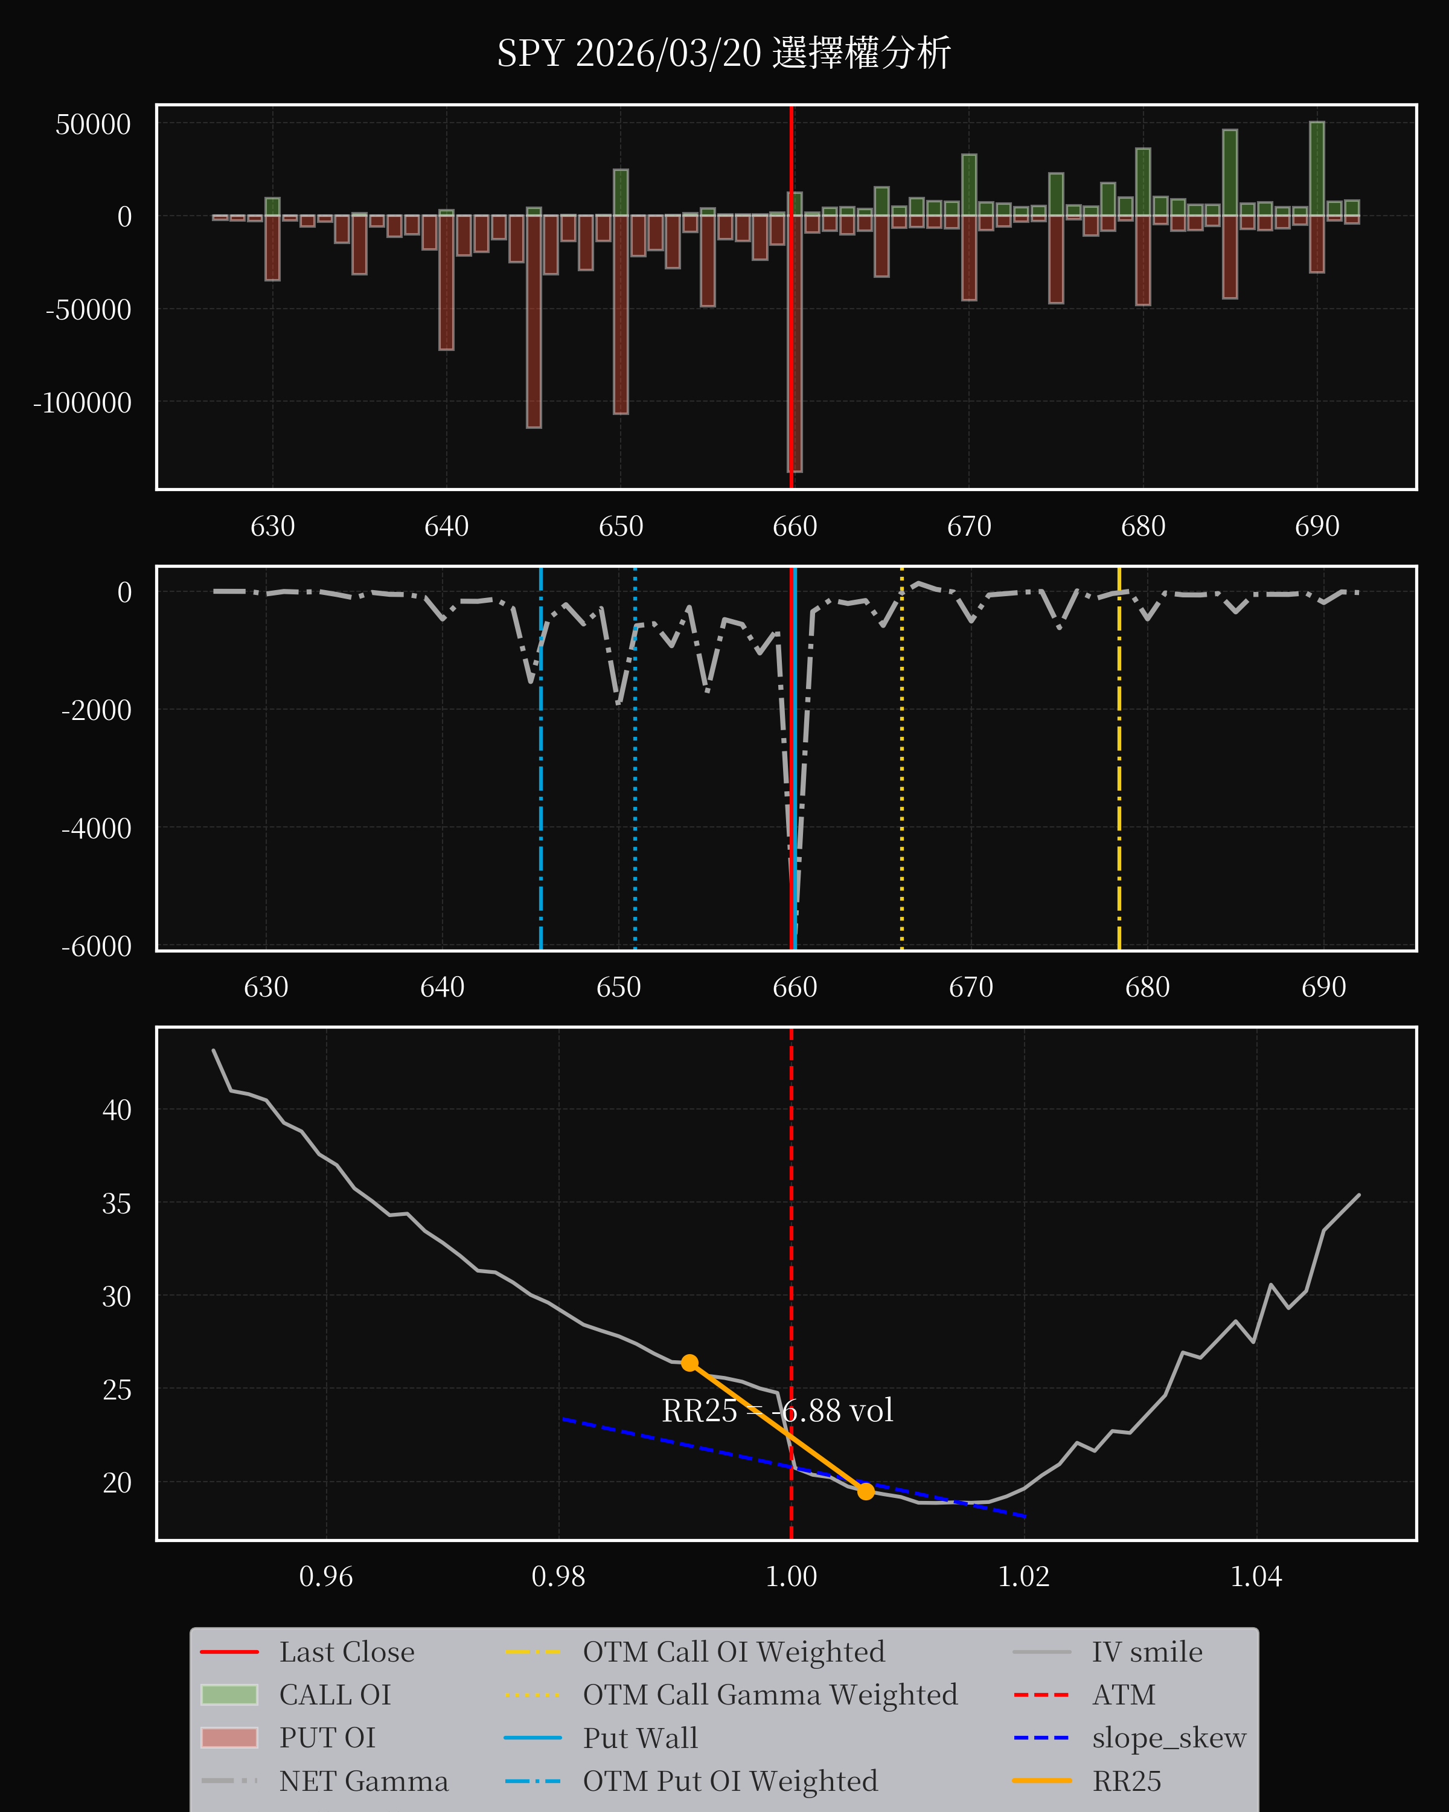This screenshot has height=1812, width=1449.
Task: Click the RR25 = -6.88 vol annotation
Action: click(x=777, y=1411)
